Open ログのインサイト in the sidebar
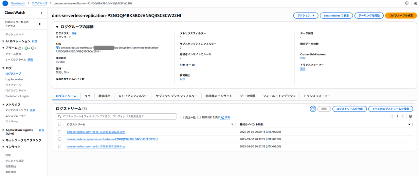This screenshot has width=419, height=176. pyautogui.click(x=16, y=90)
